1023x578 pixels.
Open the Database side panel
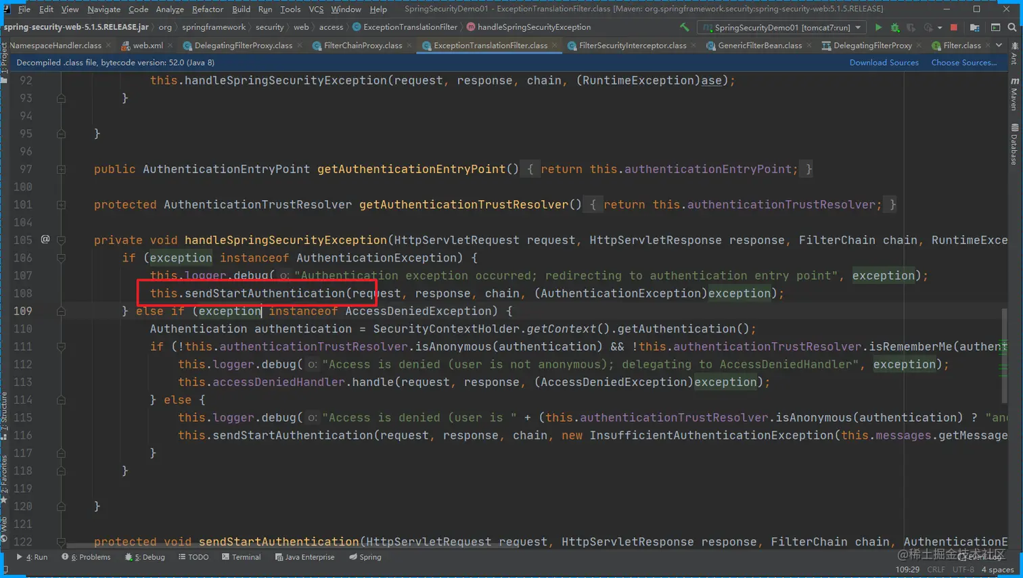click(x=1014, y=145)
